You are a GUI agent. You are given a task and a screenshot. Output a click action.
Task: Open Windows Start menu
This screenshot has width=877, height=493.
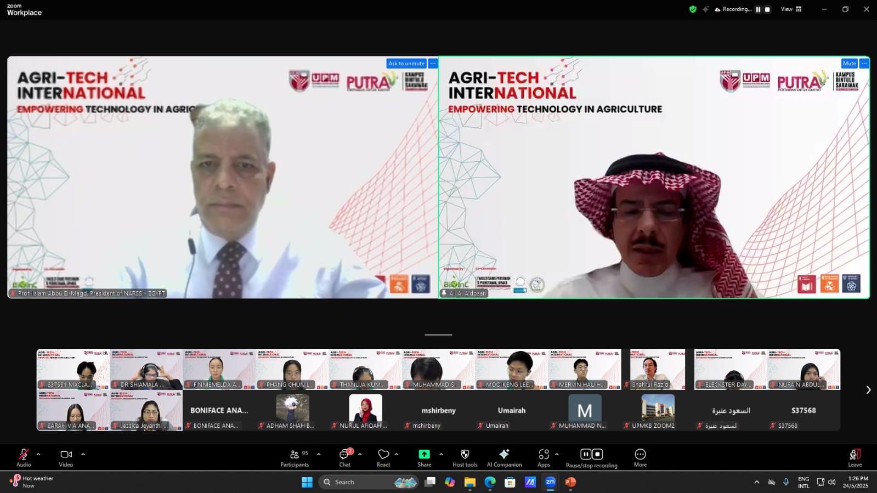(x=307, y=482)
